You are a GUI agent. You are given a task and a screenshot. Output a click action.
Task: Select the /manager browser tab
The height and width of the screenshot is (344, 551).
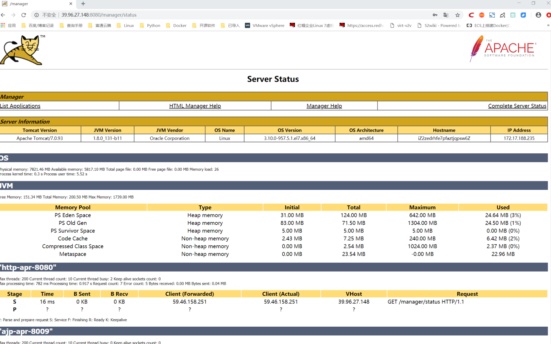pyautogui.click(x=37, y=4)
